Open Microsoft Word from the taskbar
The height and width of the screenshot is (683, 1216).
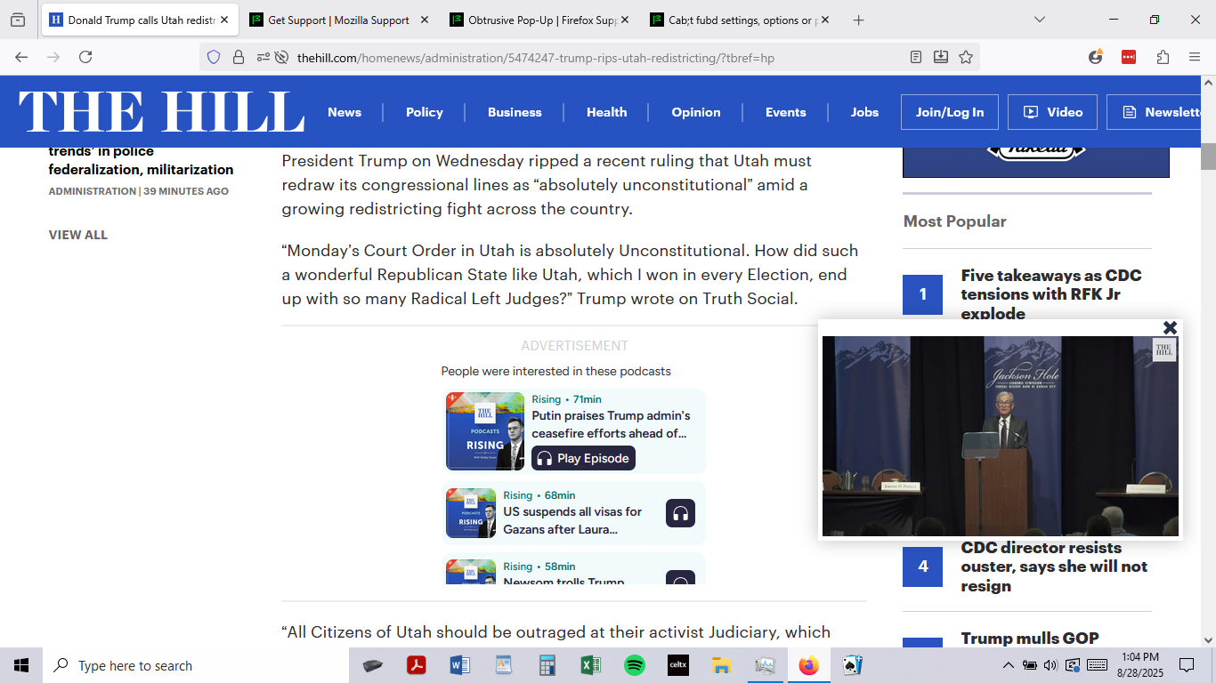(x=460, y=665)
